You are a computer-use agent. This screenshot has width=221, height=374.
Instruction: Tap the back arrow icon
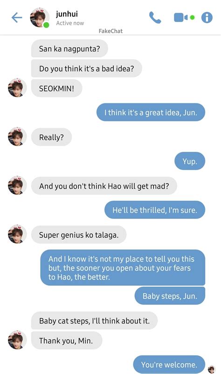[x=17, y=18]
